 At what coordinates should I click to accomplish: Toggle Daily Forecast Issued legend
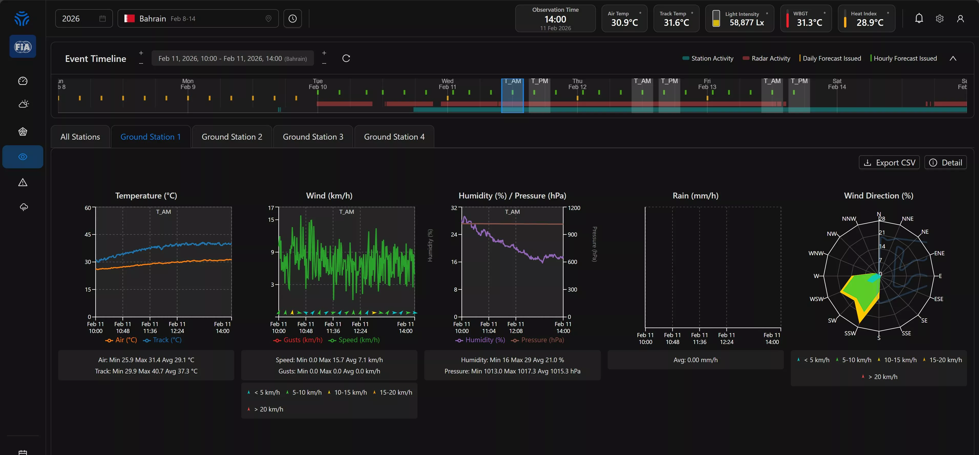pyautogui.click(x=830, y=58)
